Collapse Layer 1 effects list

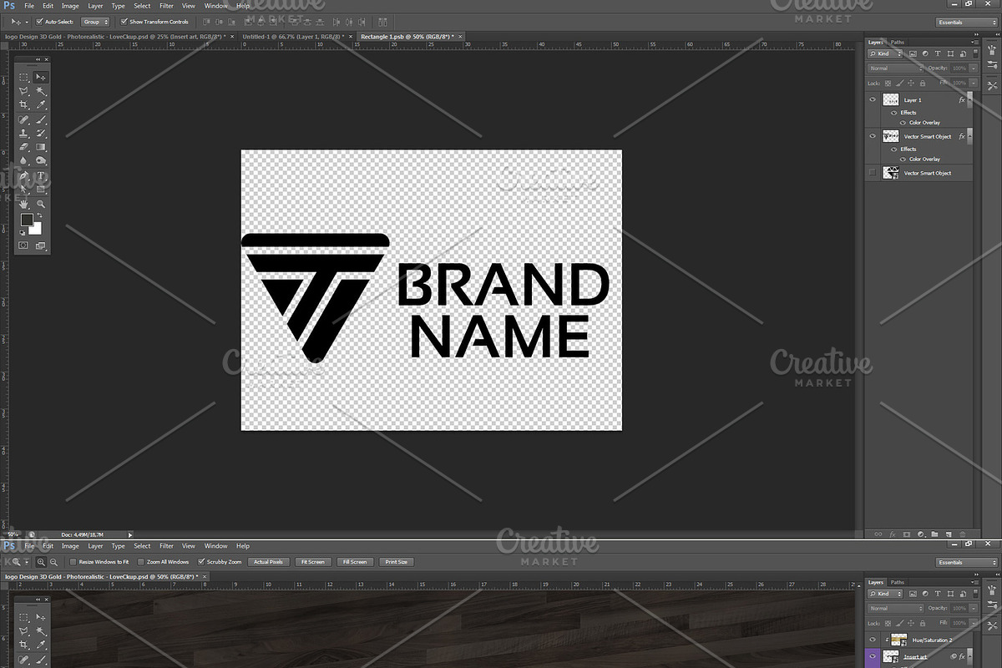pyautogui.click(x=969, y=99)
